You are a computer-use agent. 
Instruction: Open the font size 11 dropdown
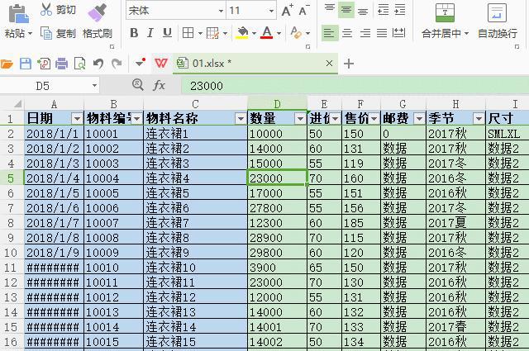tap(271, 11)
